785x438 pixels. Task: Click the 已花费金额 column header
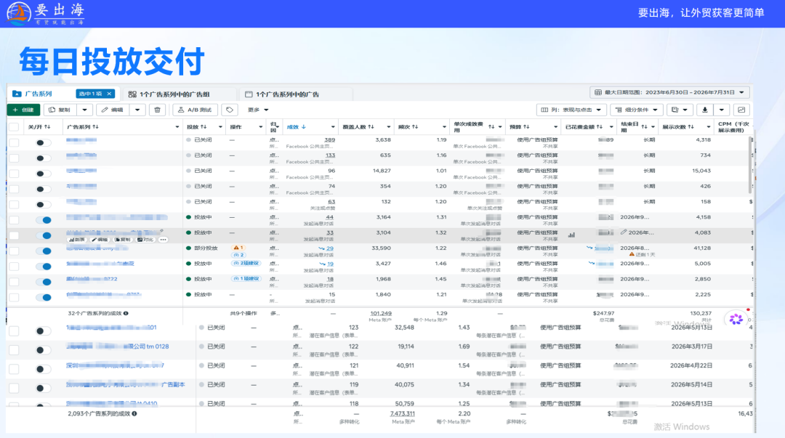(581, 127)
